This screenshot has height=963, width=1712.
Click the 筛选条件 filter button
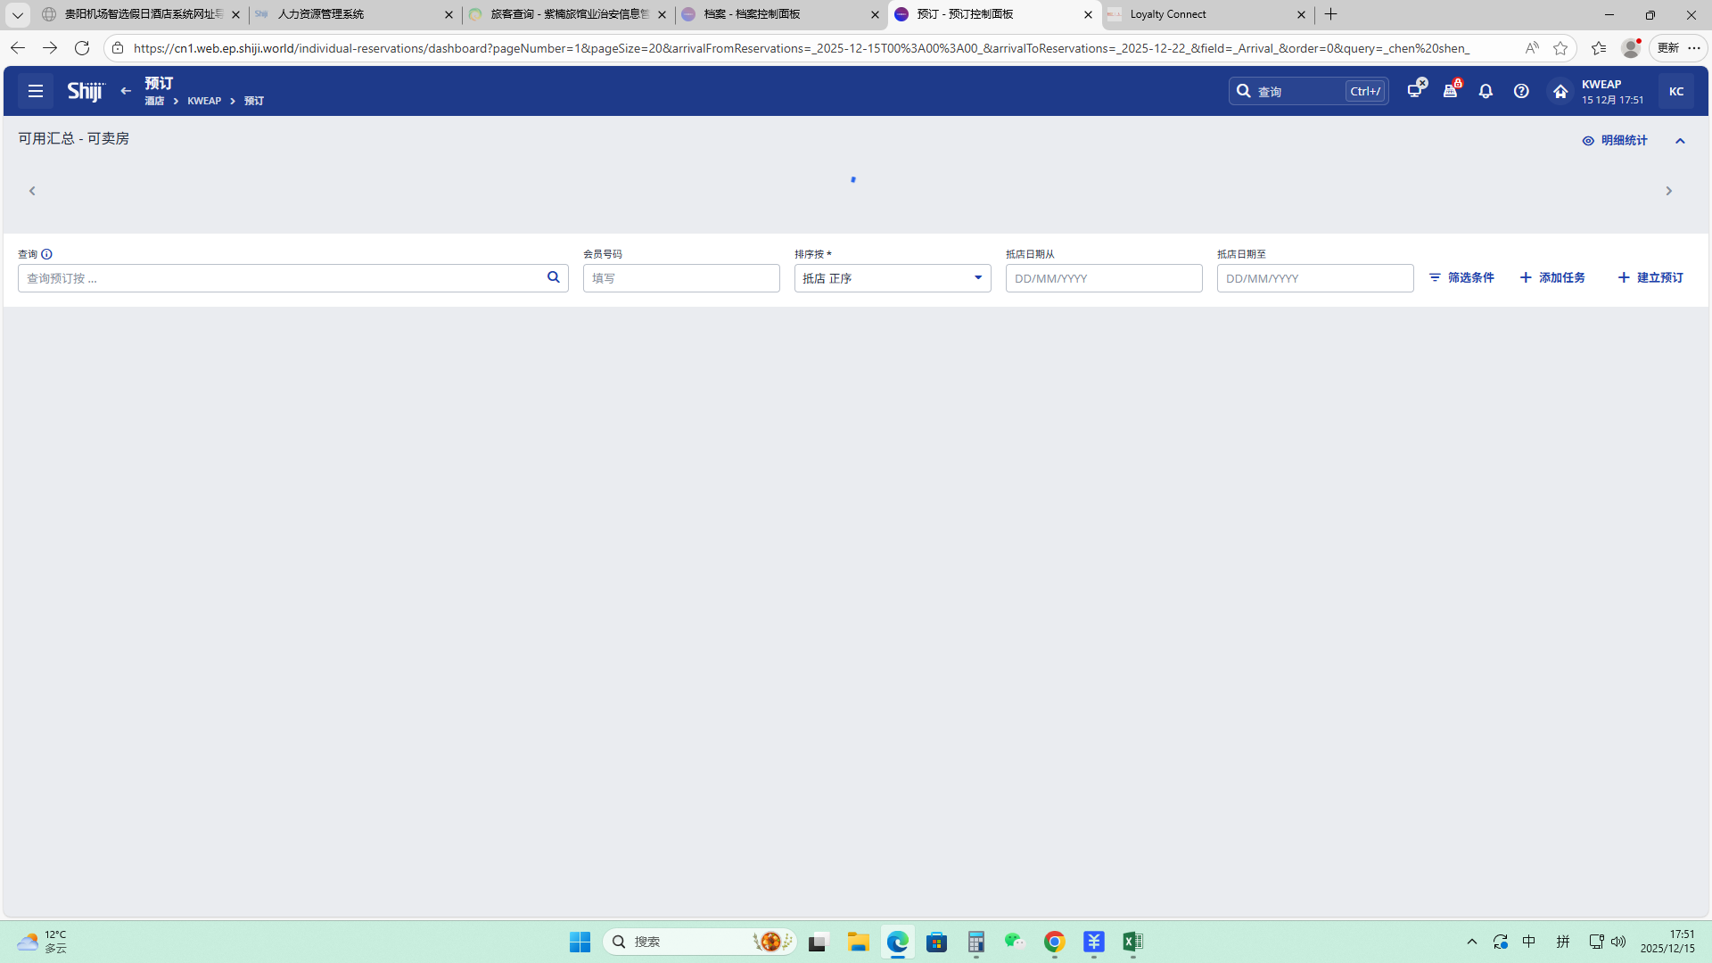1461,278
